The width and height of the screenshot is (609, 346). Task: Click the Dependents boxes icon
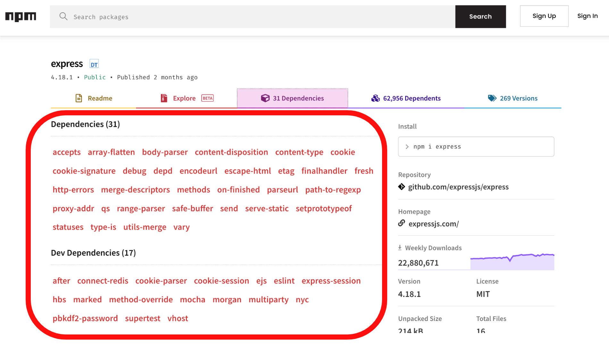[x=375, y=98]
